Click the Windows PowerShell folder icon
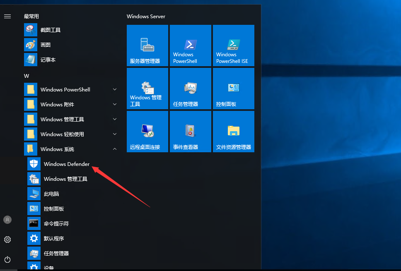 pos(31,89)
